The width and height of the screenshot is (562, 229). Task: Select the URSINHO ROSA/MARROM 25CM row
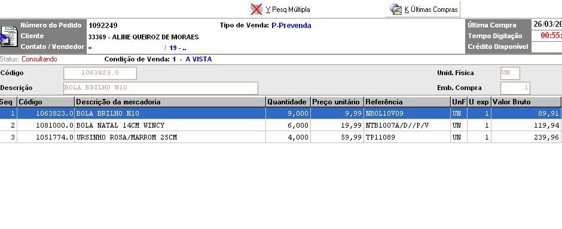tap(280, 137)
